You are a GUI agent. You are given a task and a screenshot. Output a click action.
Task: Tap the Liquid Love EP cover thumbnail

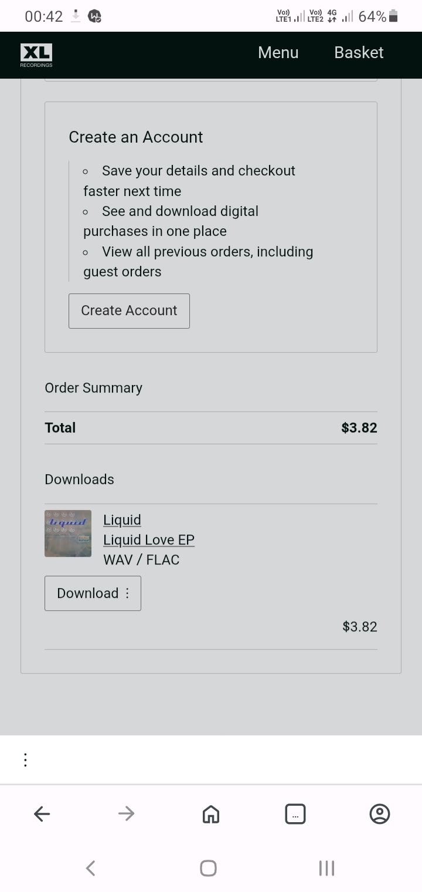(x=68, y=533)
